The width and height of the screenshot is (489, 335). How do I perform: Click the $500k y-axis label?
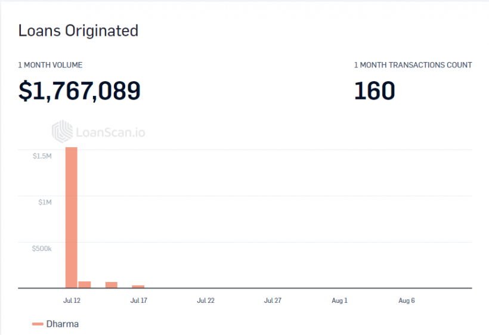[x=42, y=249]
